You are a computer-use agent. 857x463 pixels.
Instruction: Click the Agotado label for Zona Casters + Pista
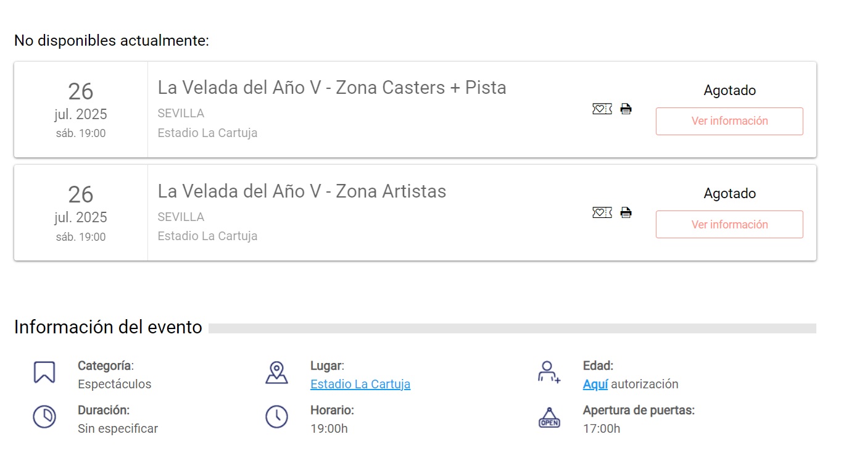tap(729, 91)
